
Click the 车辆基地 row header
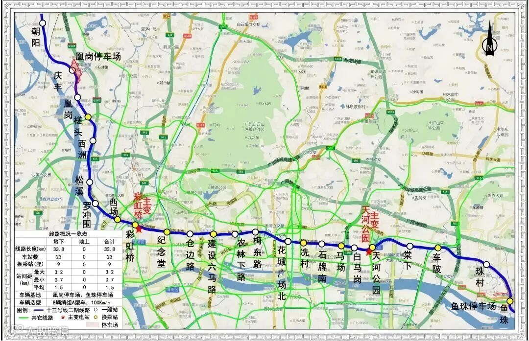(30, 295)
